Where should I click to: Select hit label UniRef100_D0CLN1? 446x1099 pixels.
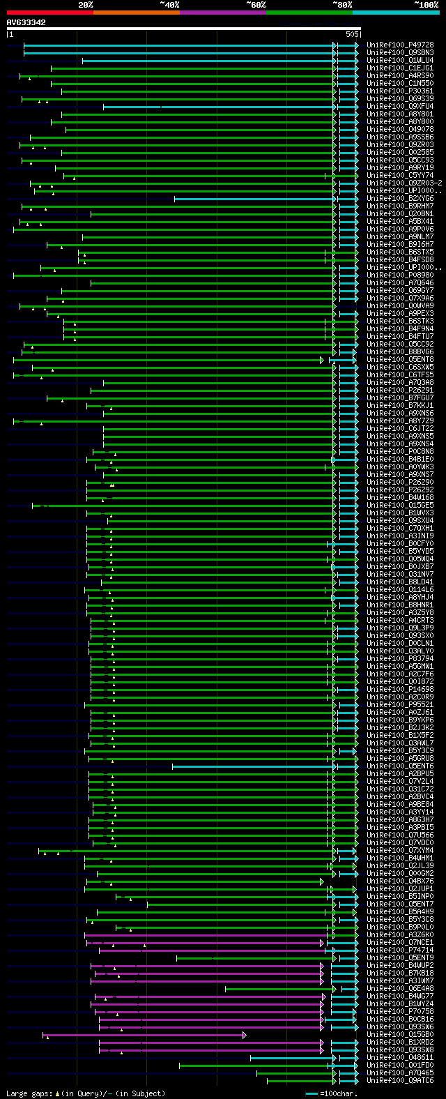point(400,644)
